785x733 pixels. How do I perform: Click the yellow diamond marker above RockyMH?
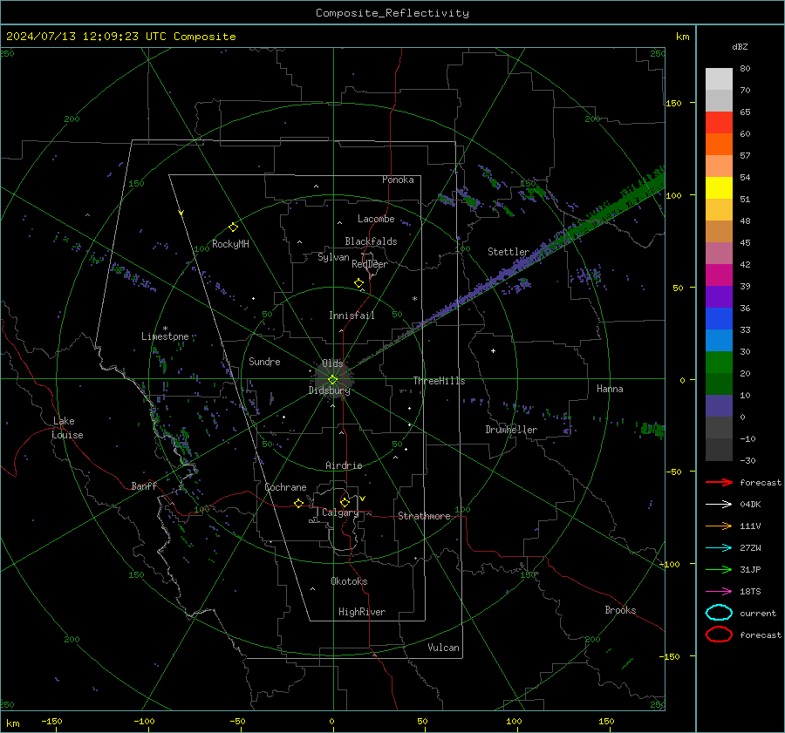233,227
